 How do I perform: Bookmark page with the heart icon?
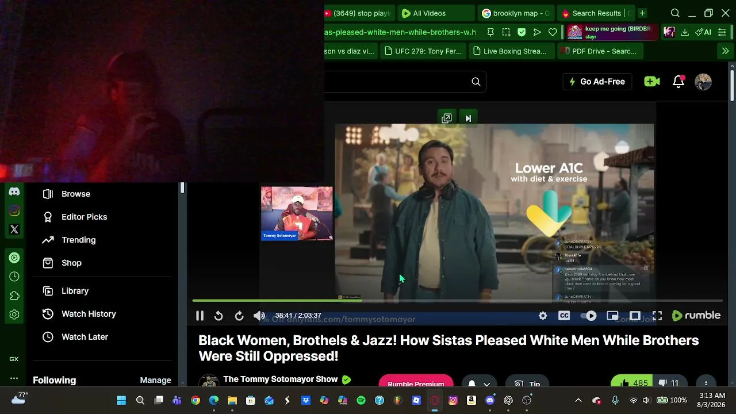tap(553, 32)
